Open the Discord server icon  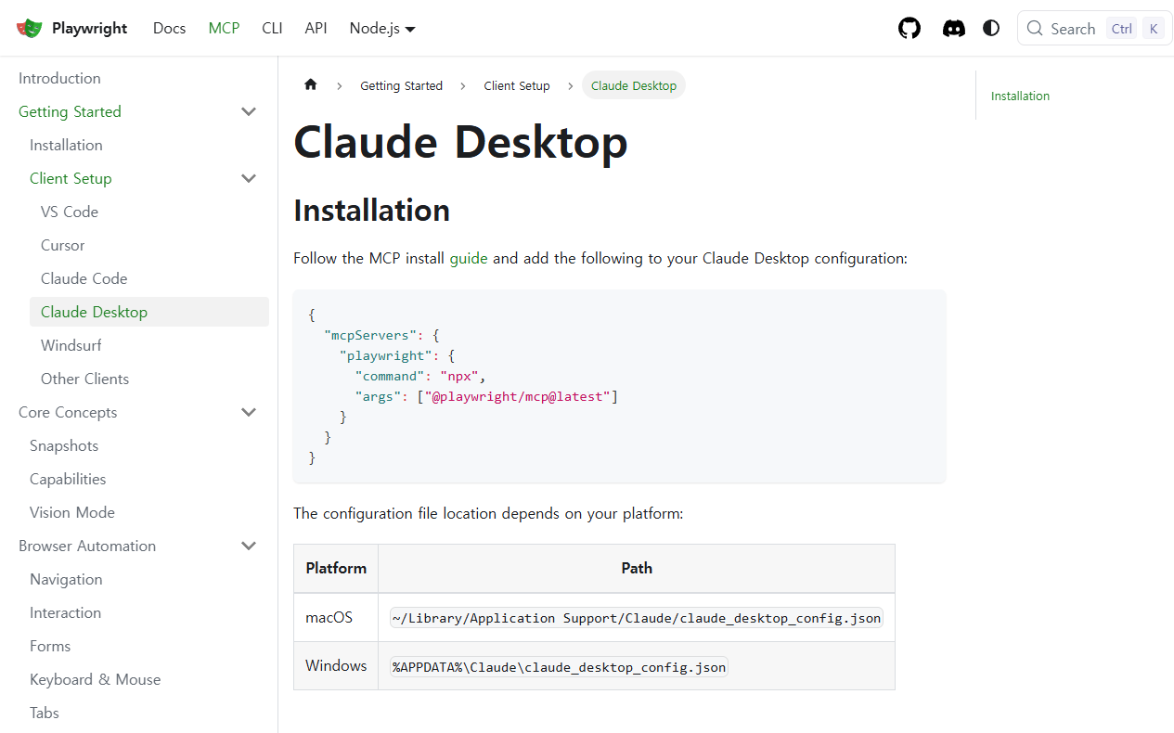click(x=953, y=28)
